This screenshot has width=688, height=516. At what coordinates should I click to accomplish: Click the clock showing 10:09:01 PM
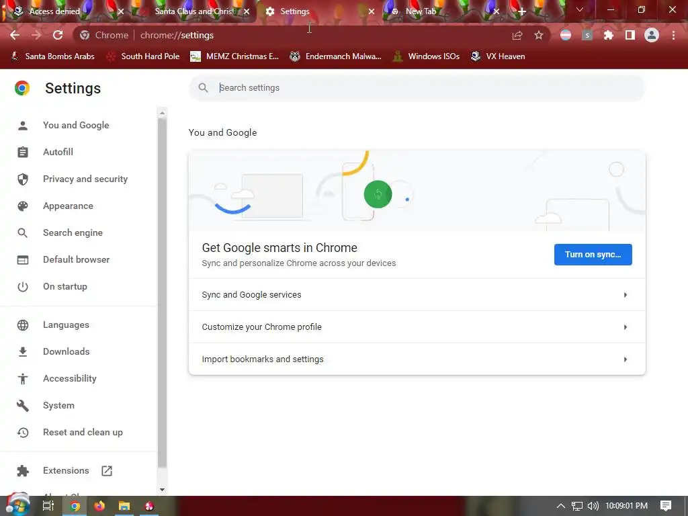pos(627,506)
